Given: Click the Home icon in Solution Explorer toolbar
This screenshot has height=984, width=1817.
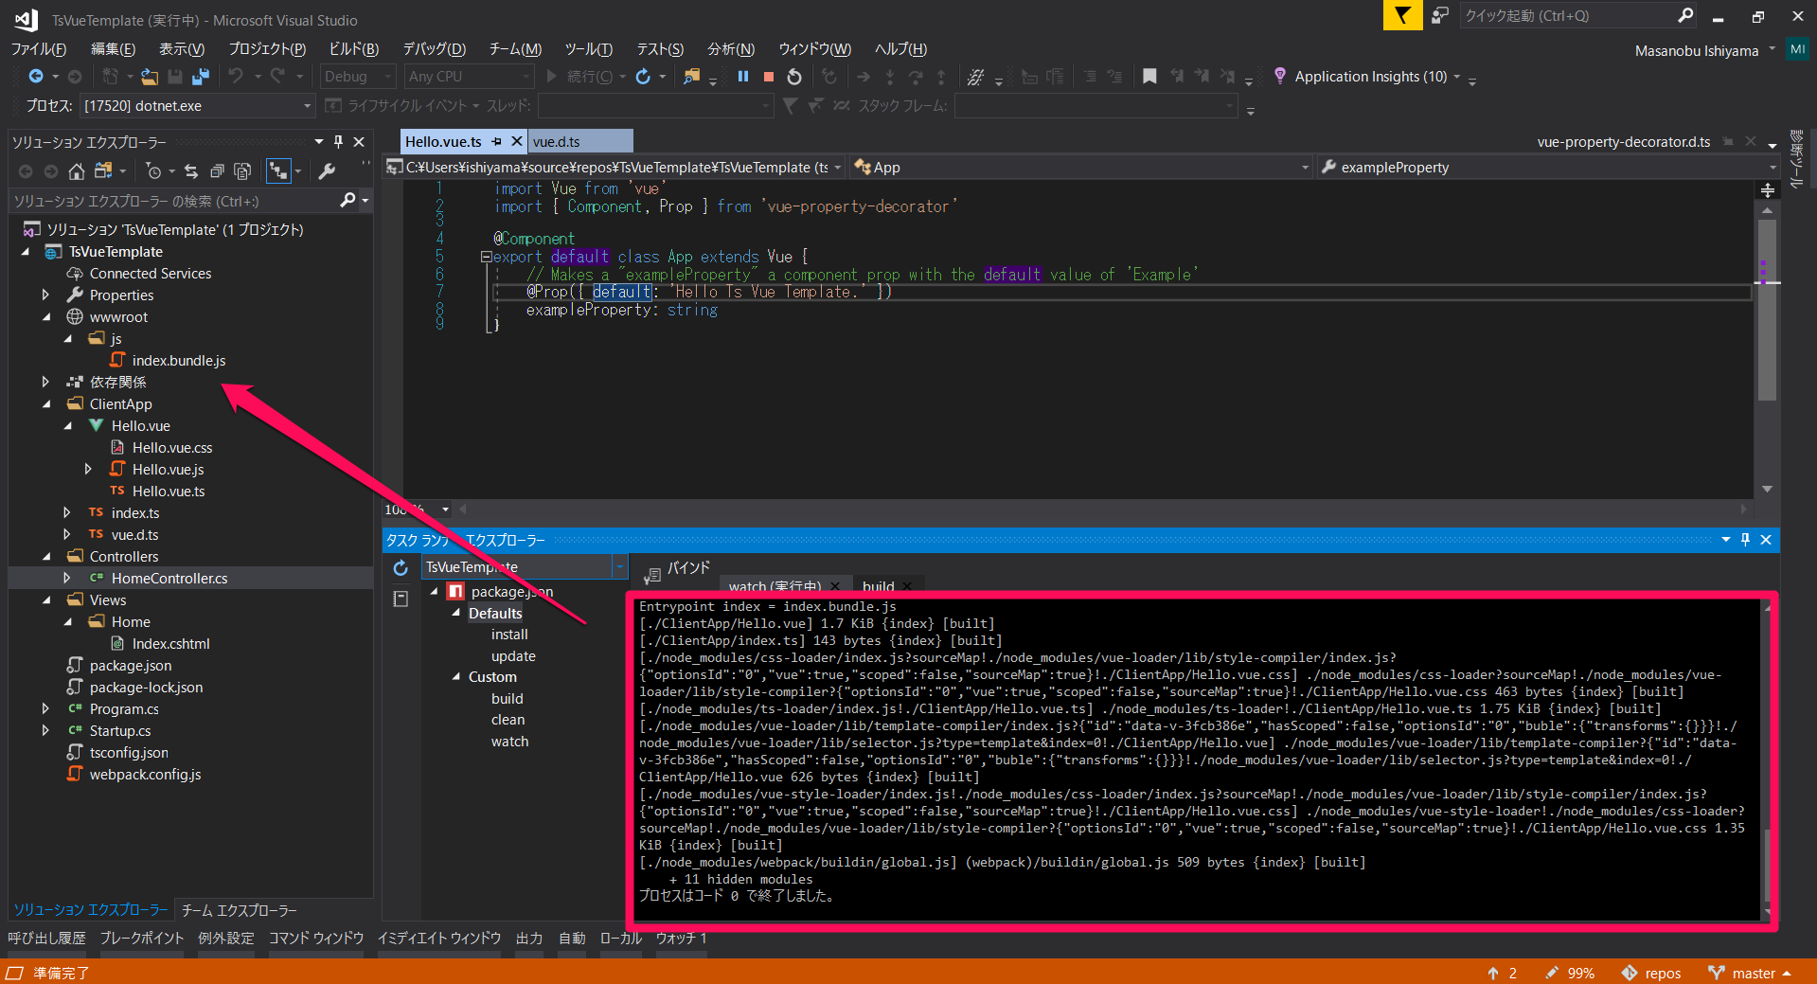Looking at the screenshot, I should tap(76, 171).
